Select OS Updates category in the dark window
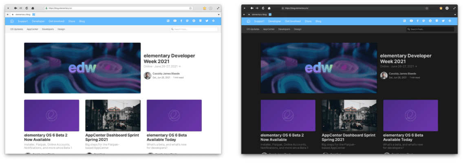The height and width of the screenshot is (163, 463). [253, 29]
